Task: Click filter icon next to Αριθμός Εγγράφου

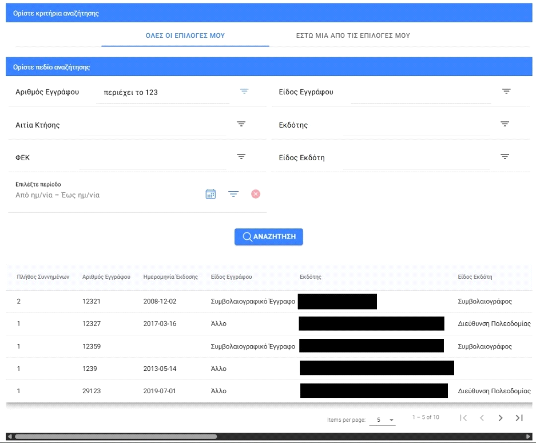Action: click(x=244, y=92)
